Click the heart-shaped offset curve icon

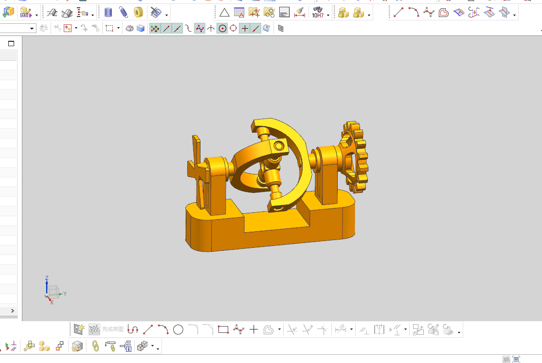[444, 13]
